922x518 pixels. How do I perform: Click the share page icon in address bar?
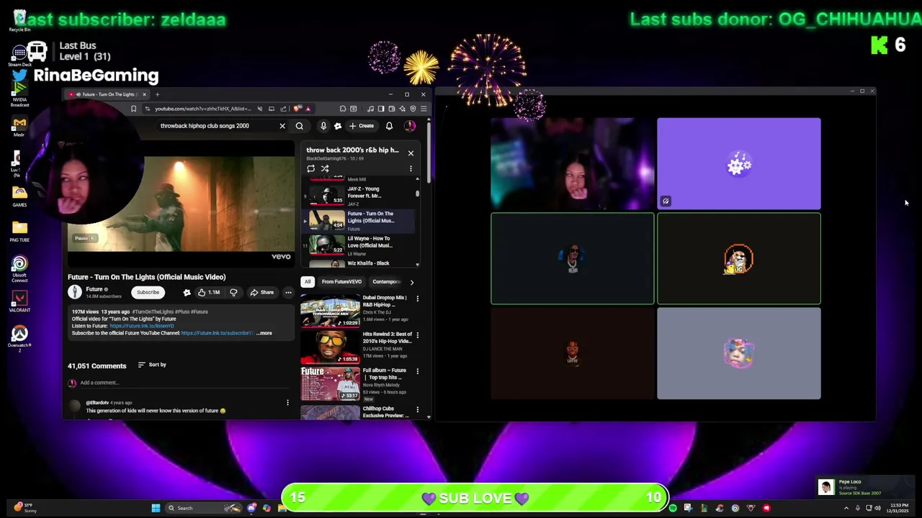pyautogui.click(x=283, y=109)
